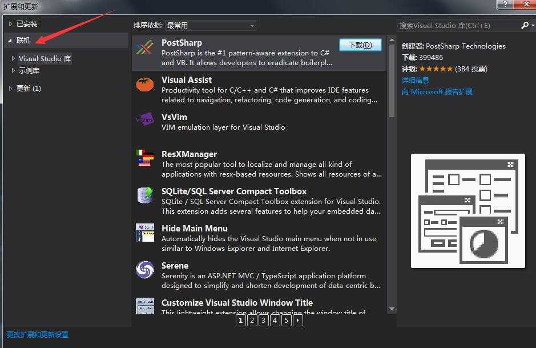Viewport: 536px width, 348px height.
Task: Expand the 示例库 node
Action: (13, 70)
